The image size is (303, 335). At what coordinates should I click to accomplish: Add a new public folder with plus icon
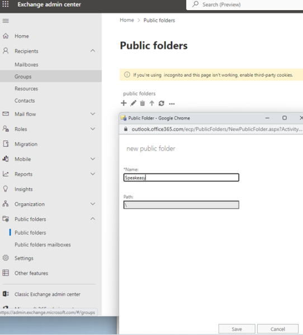pyautogui.click(x=124, y=103)
